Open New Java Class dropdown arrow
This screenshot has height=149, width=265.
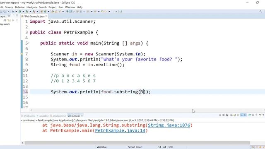(x=48, y=12)
